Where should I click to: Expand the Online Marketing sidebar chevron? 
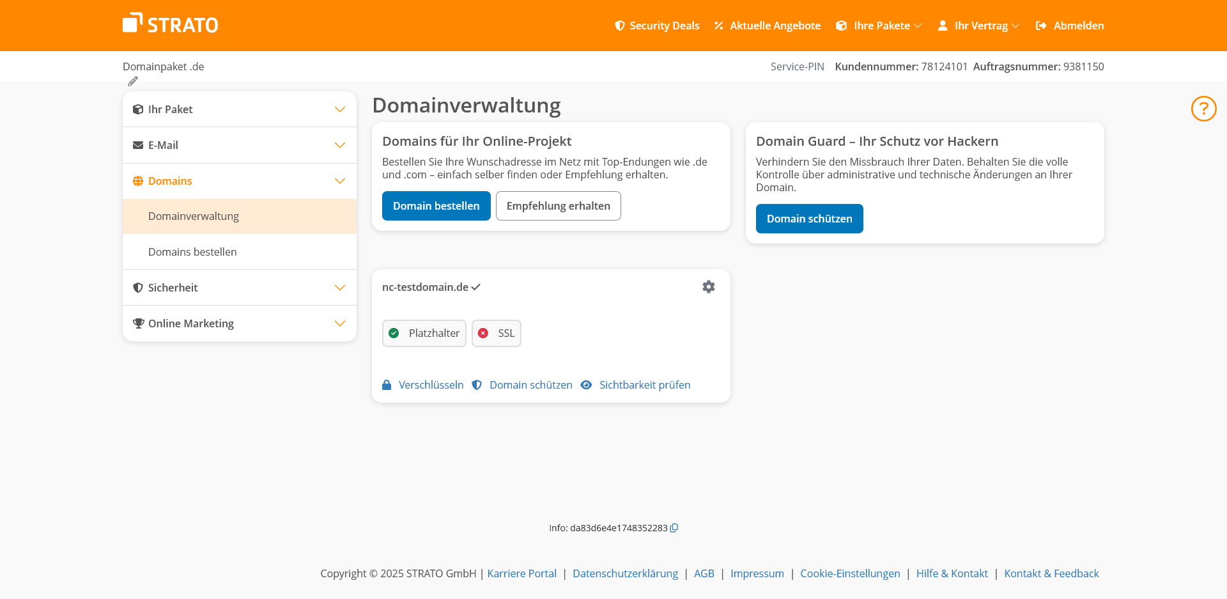click(x=340, y=323)
